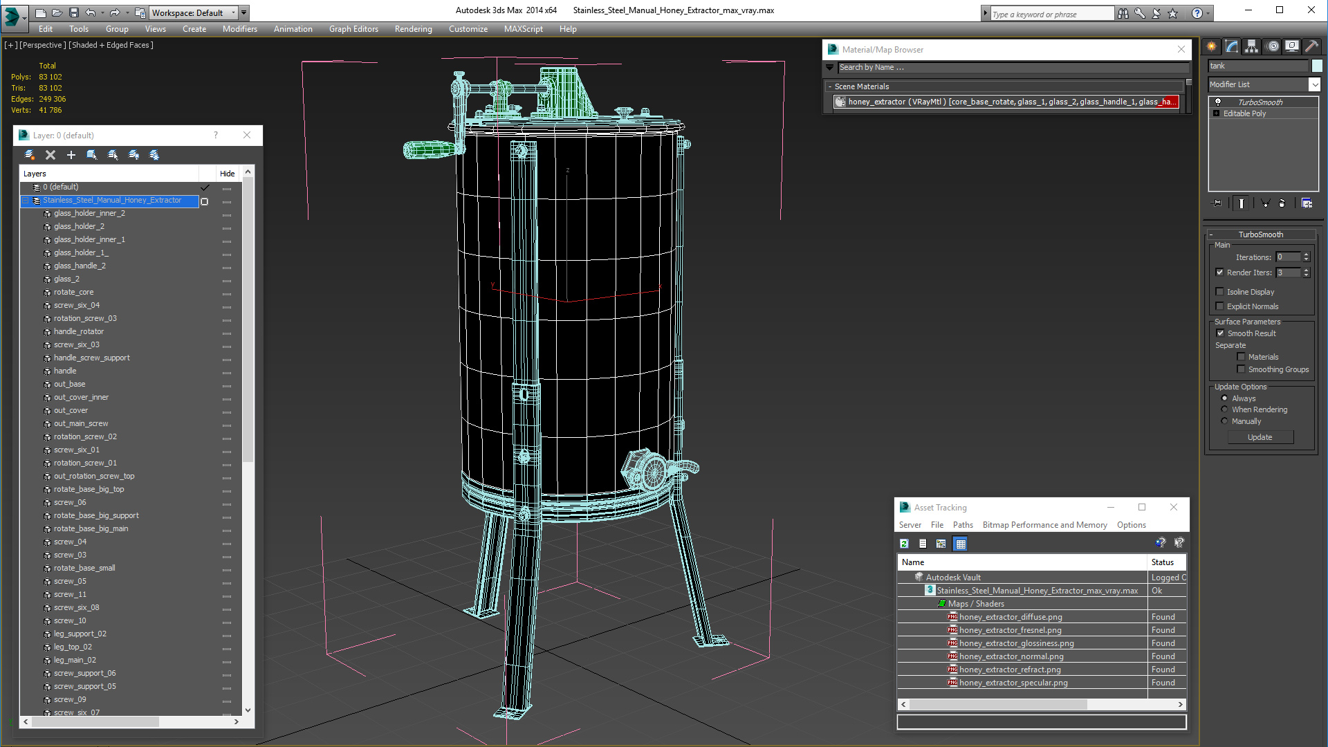Viewport: 1328px width, 747px height.
Task: Undo the last action
Action: tap(90, 12)
